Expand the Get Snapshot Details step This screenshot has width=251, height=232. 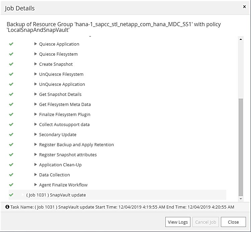coord(36,94)
